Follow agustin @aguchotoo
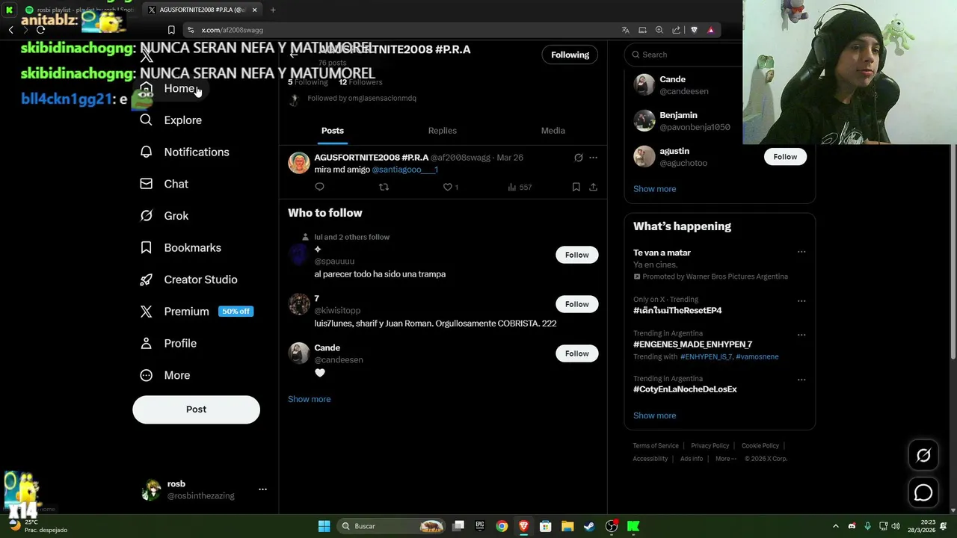This screenshot has height=538, width=957. point(785,157)
